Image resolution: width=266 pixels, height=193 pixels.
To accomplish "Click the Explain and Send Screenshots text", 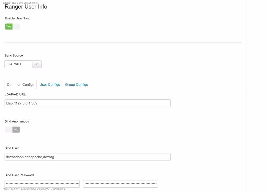I will [x=20, y=3].
